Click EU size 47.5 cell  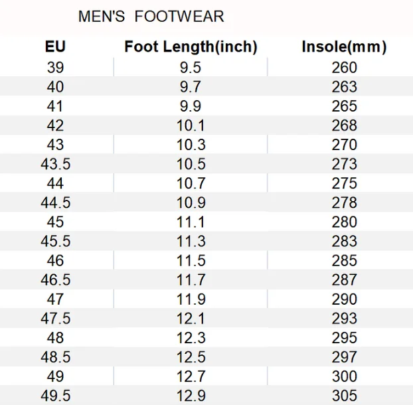(x=56, y=319)
